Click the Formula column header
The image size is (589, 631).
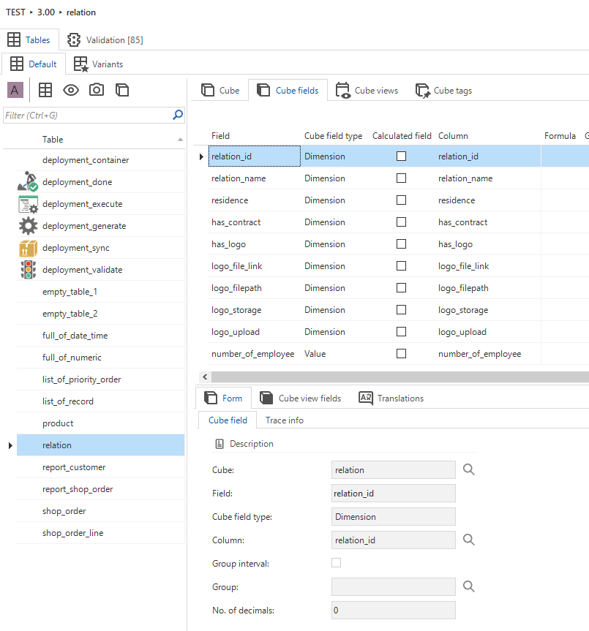point(560,136)
